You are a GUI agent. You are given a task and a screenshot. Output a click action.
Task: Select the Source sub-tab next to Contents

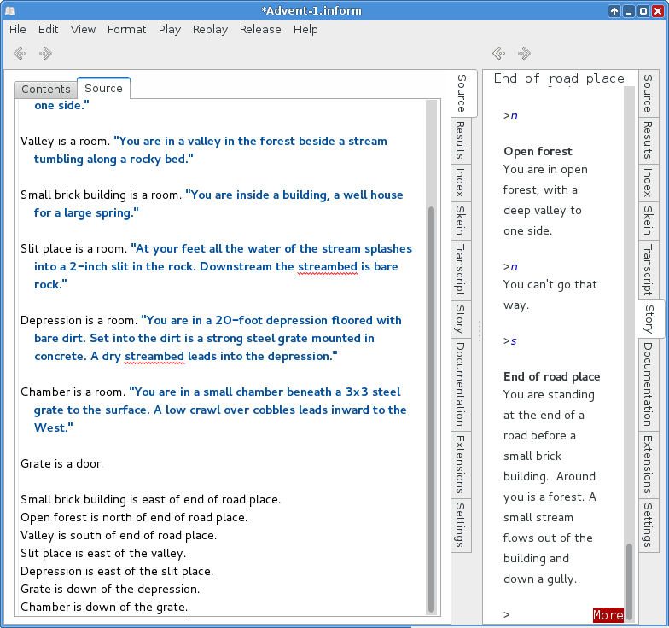click(103, 89)
